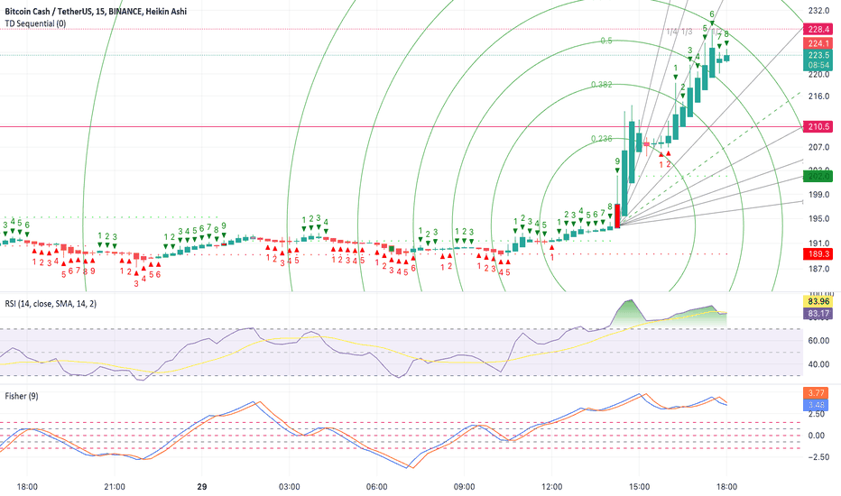Click the 0.236 Fibonacci circle label
Viewport: 841px width, 496px height.
tap(601, 139)
